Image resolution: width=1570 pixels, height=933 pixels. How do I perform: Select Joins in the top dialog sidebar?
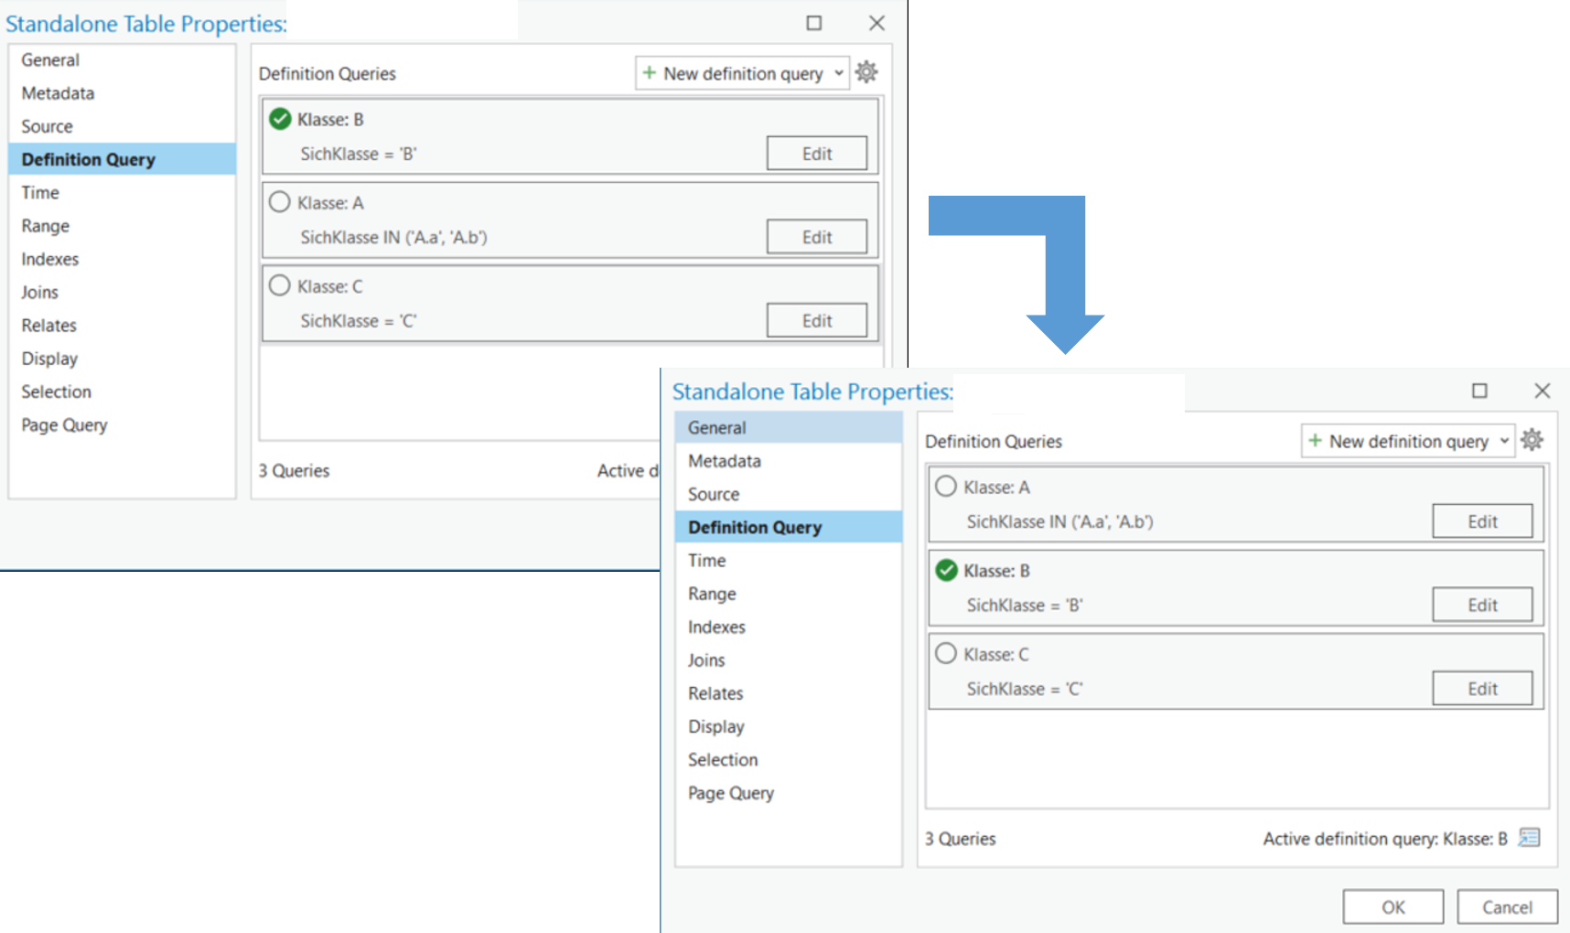pos(38,292)
